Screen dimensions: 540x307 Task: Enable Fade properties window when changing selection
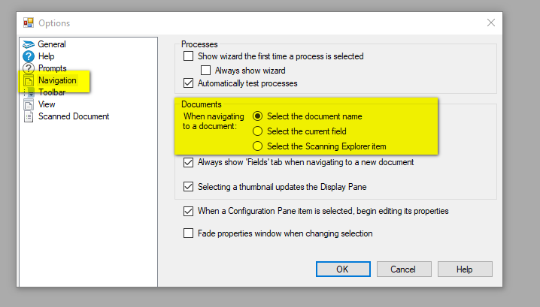pos(188,233)
